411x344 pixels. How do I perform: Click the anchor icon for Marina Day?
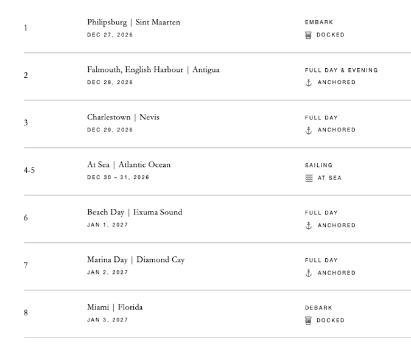tap(309, 273)
